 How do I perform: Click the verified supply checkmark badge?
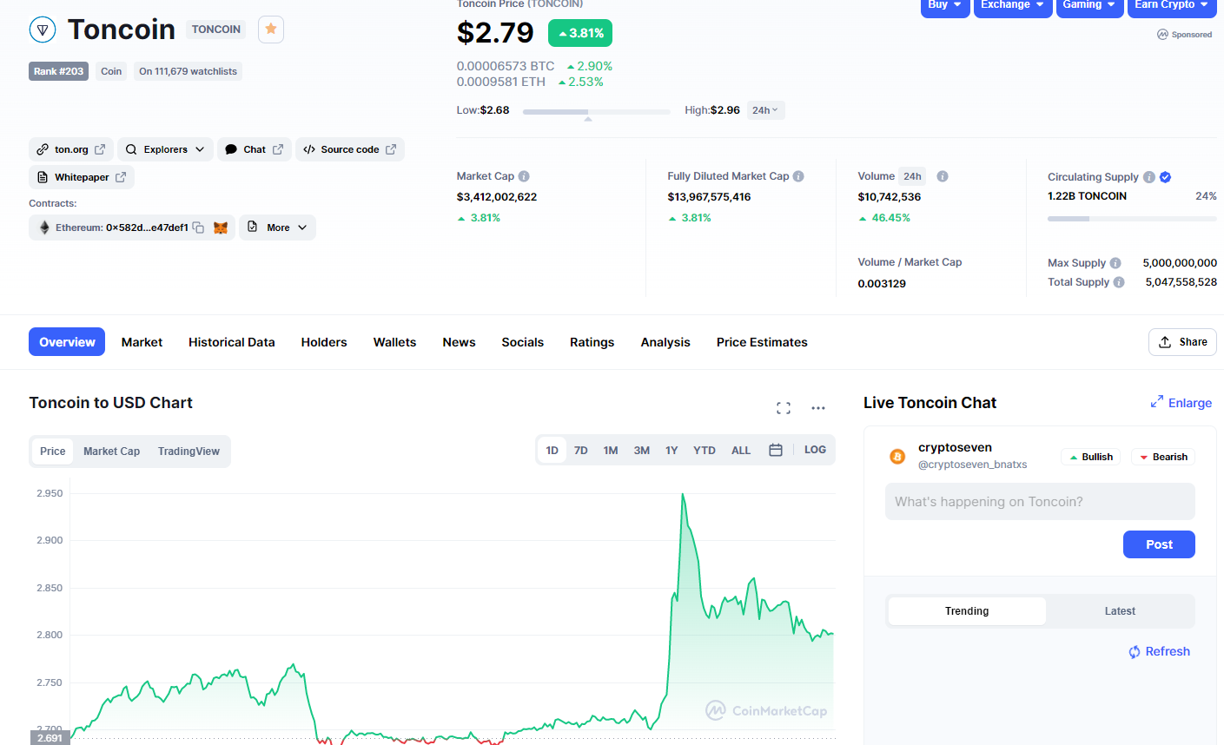click(x=1166, y=177)
